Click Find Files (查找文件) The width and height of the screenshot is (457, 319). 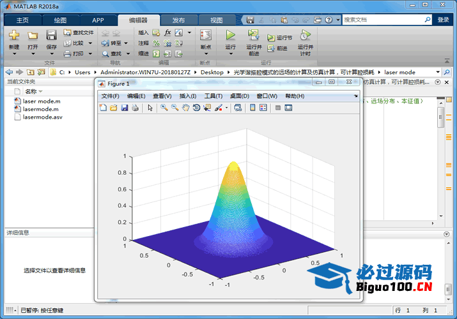[x=79, y=33]
